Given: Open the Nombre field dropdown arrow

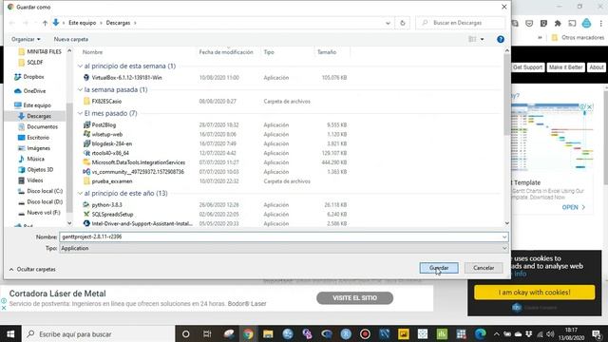Looking at the screenshot, I should click(x=504, y=237).
